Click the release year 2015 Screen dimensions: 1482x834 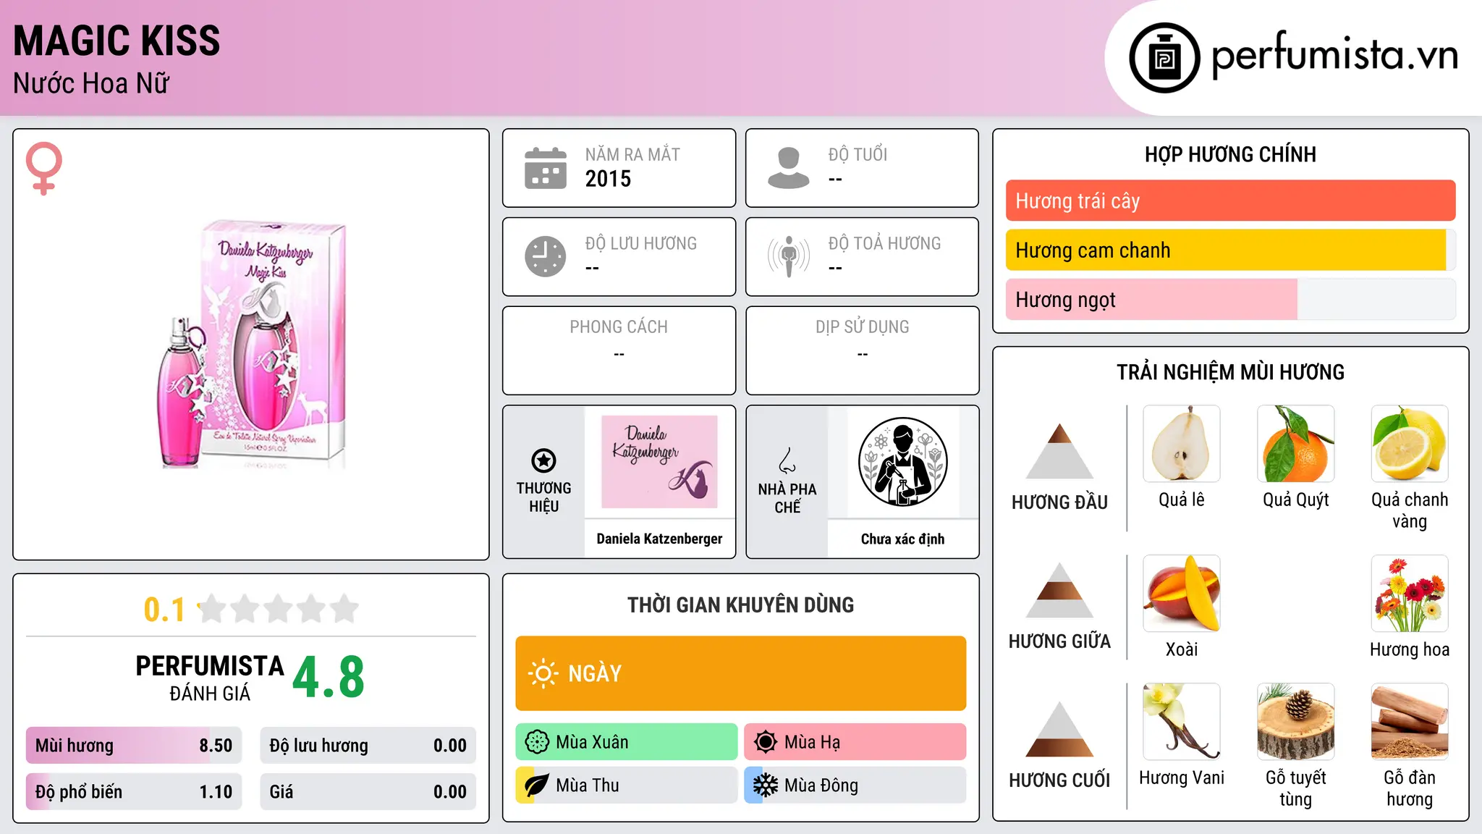click(608, 179)
